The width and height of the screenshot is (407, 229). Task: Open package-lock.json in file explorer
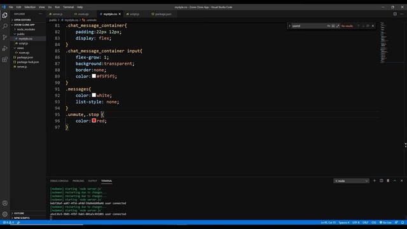28,62
